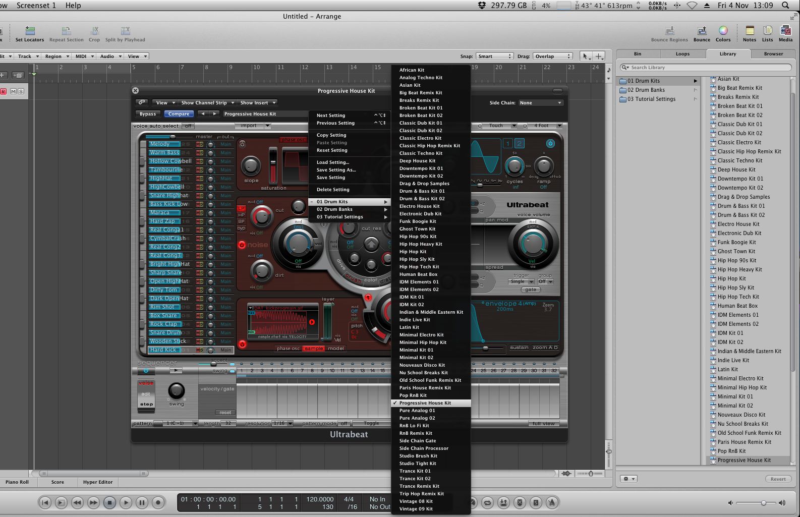Click the Toggle button in sequencer
This screenshot has height=517, width=800.
[x=371, y=424]
